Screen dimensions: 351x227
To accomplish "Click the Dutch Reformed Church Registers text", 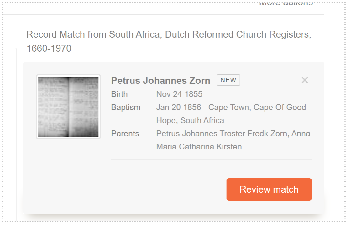I will pyautogui.click(x=238, y=34).
